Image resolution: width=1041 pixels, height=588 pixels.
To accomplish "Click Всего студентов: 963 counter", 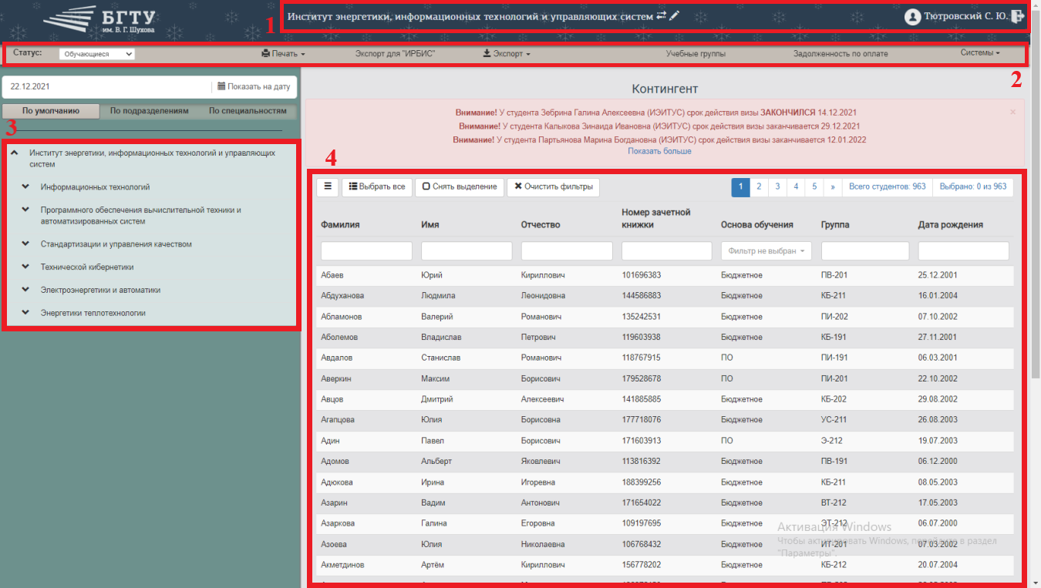I will (888, 186).
